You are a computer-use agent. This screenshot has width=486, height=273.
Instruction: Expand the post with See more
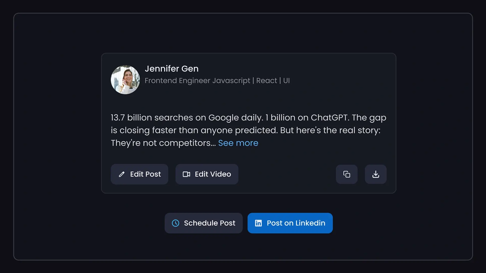coord(238,143)
